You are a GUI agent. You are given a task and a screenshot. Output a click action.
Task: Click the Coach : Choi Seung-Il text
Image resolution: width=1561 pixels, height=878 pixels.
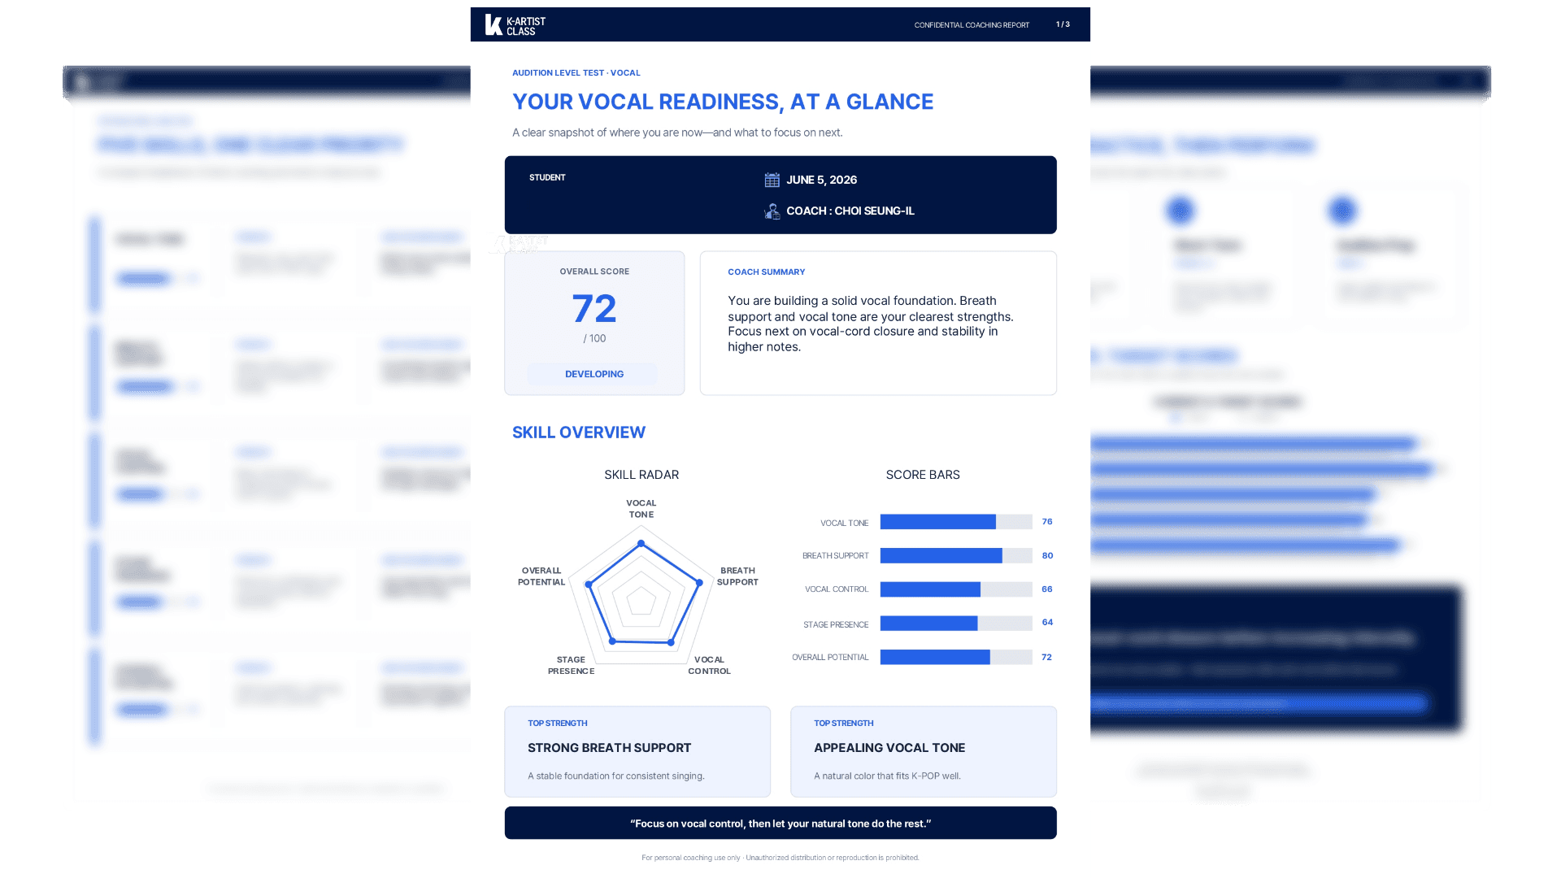tap(850, 211)
